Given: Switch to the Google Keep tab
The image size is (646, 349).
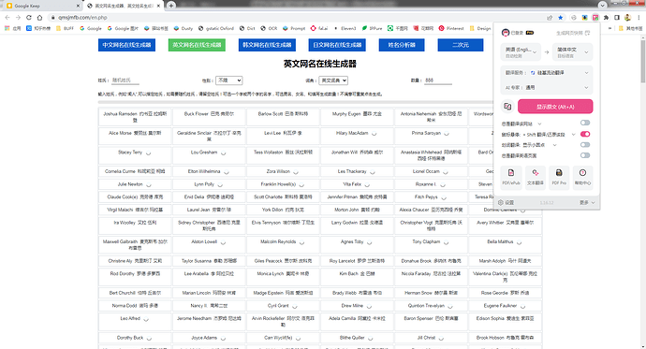Looking at the screenshot, I should (x=41, y=6).
